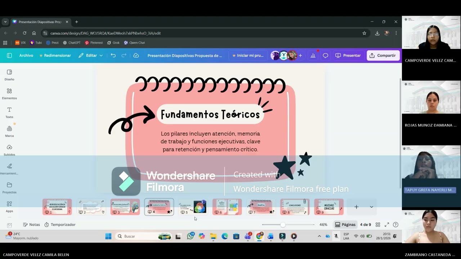Open the Chrome apps grid icon

(x=5, y=42)
